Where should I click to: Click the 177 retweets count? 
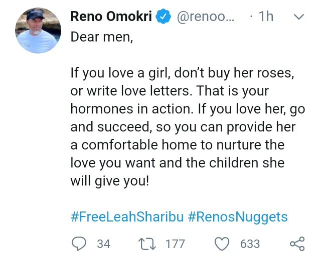(x=175, y=244)
